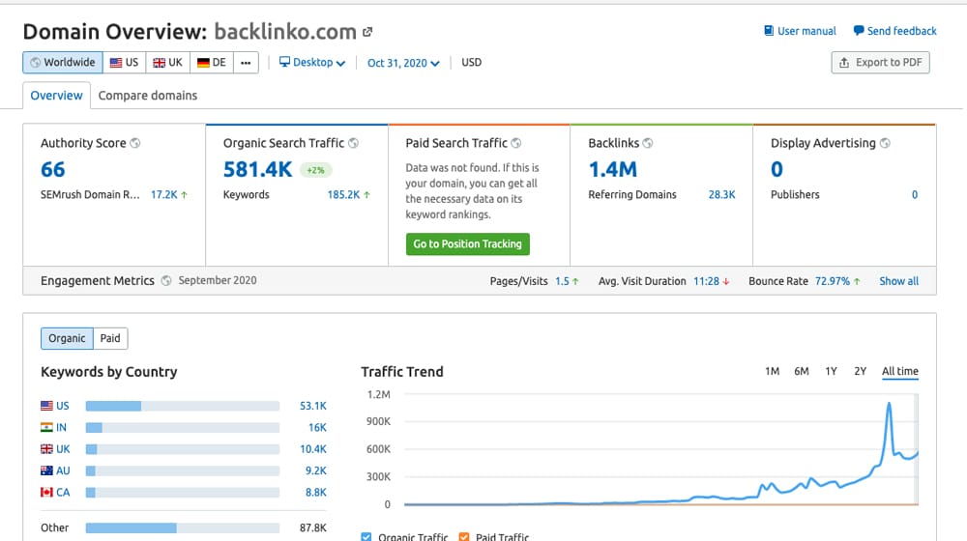
Task: Click the globe icon next to Authority Score
Action: pos(135,143)
